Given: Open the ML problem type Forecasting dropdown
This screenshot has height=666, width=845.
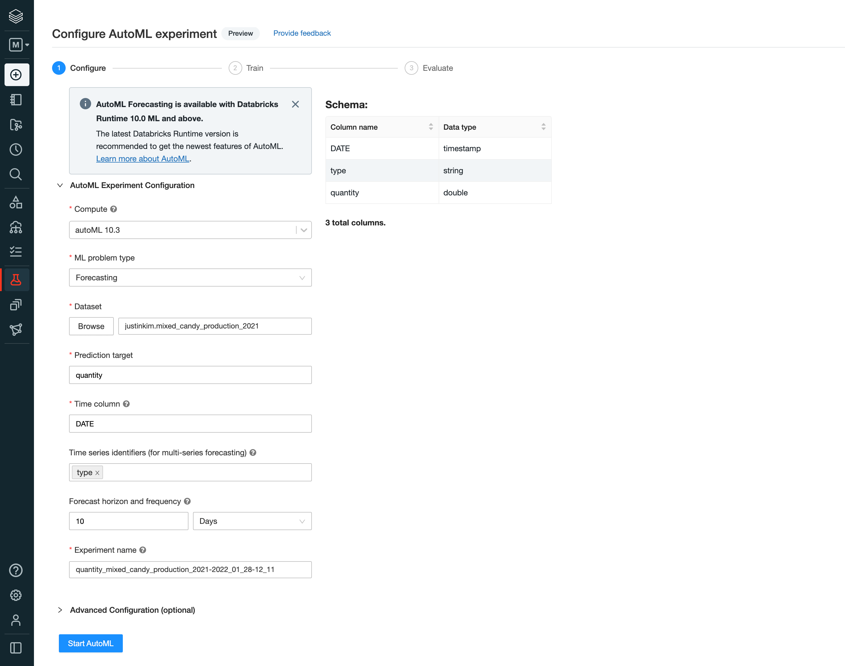Looking at the screenshot, I should click(x=190, y=277).
